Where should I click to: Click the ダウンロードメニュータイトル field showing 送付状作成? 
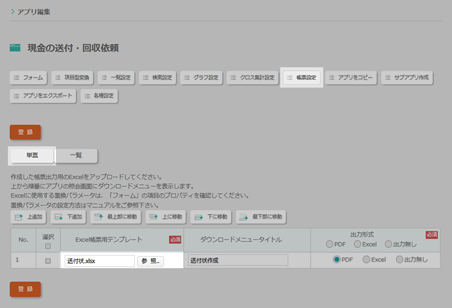pos(238,261)
